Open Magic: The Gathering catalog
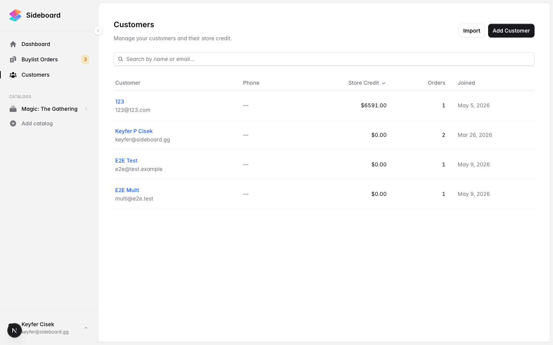Viewport: 553px width, 345px height. pos(49,109)
